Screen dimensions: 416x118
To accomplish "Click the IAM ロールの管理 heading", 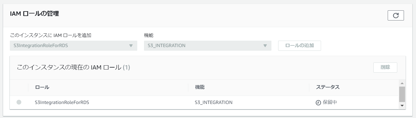I will (34, 14).
